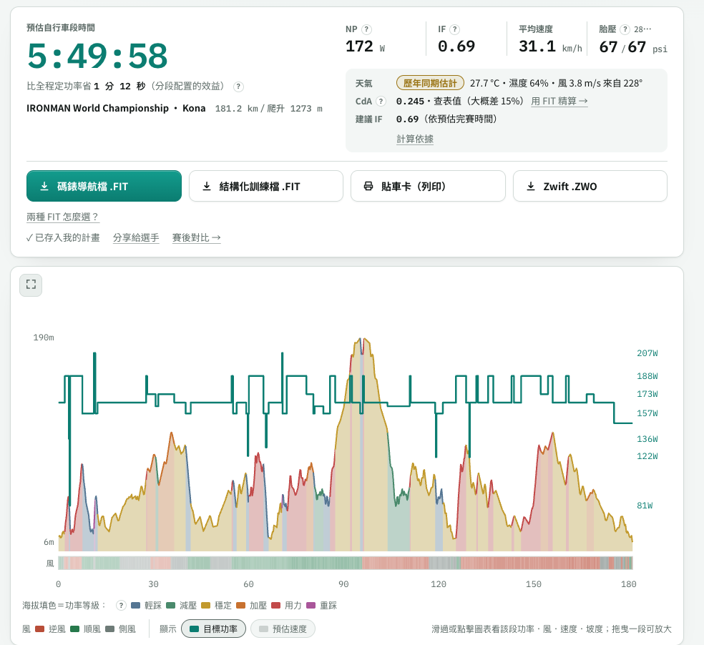This screenshot has height=645, width=704.
Task: Click IRONMAN World Championship · Kona title
Action: point(116,108)
